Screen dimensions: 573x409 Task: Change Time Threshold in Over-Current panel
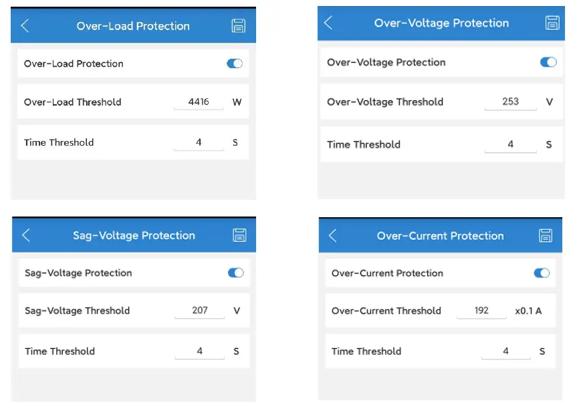(x=505, y=352)
